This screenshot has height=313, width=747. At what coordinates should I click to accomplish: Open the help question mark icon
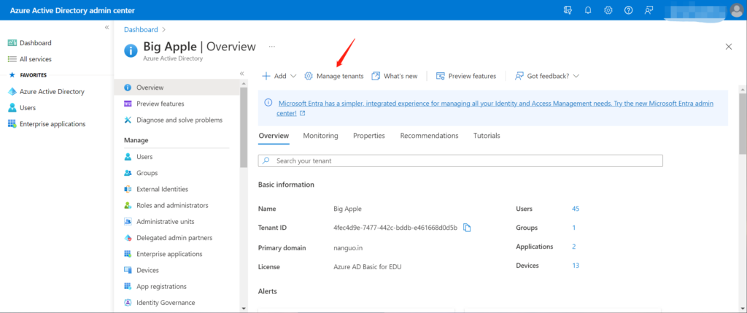tap(628, 10)
